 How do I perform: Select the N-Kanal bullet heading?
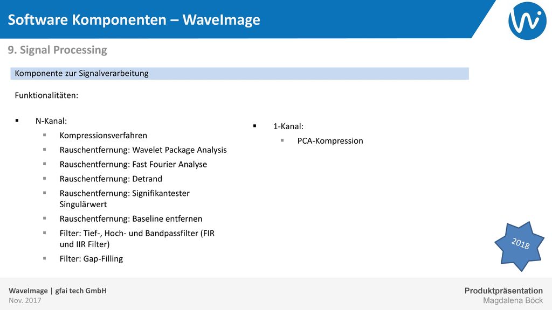pos(51,121)
